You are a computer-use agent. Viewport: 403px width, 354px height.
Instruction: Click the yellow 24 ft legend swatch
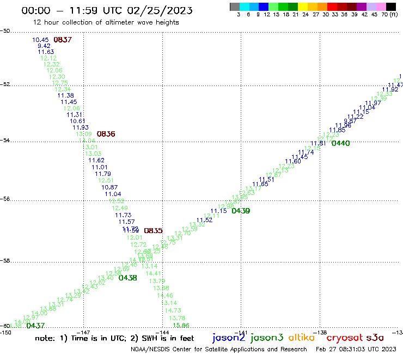[x=303, y=7]
